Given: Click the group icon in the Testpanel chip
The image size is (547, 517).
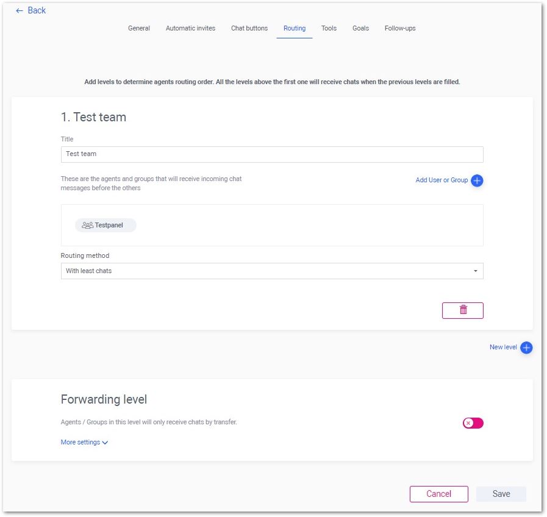Looking at the screenshot, I should 87,225.
